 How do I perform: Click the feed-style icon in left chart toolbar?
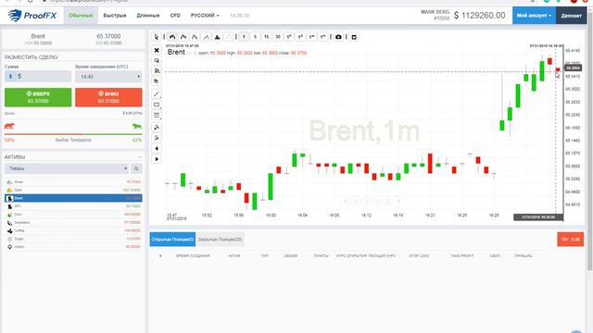[157, 71]
